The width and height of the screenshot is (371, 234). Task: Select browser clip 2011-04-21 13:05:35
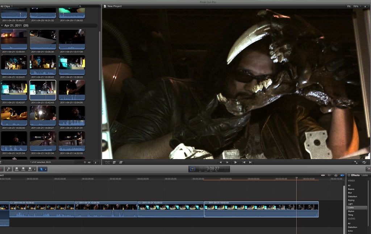click(x=43, y=39)
